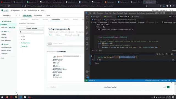Open the Organization dropdown in Atlas
The width and height of the screenshot is (176, 99).
point(16,10)
